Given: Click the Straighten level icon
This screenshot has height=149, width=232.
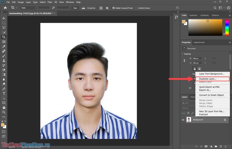Looking at the screenshot, I should pos(84,8).
